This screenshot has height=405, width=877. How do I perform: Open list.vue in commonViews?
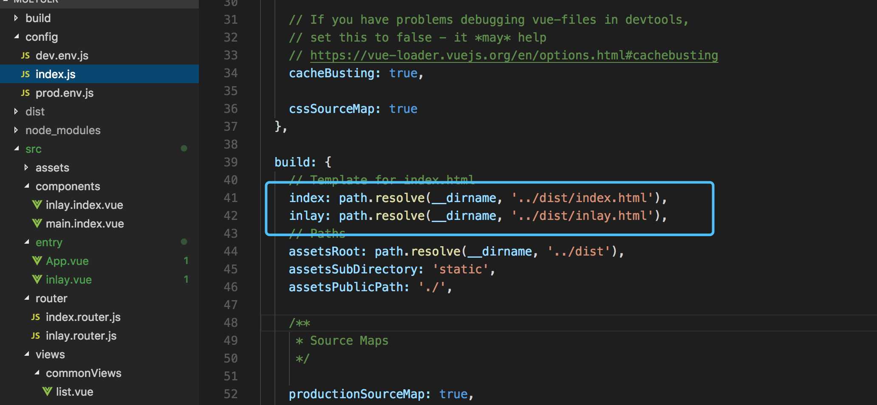75,392
